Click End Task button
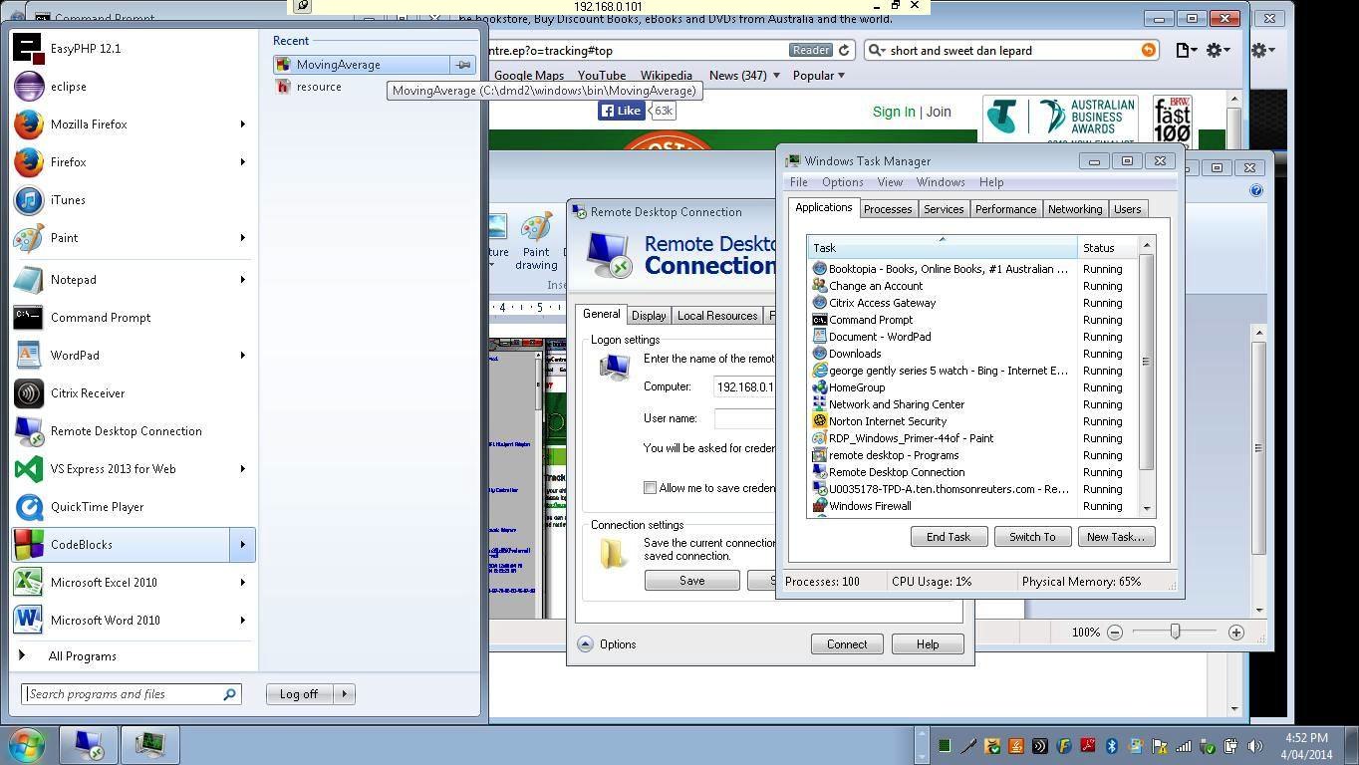This screenshot has width=1359, height=765. 948,537
